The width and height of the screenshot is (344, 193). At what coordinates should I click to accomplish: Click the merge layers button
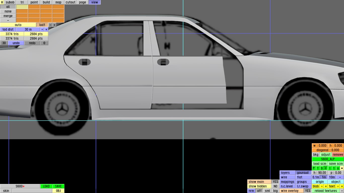tap(8, 16)
